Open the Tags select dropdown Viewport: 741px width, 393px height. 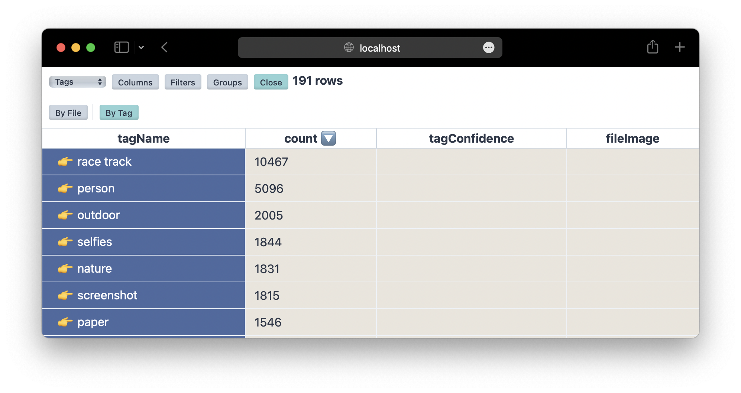(78, 82)
